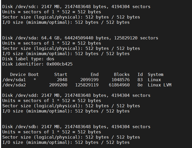Click the boot asterisk for sda1
This screenshot has height=148, width=192.
(35, 80)
